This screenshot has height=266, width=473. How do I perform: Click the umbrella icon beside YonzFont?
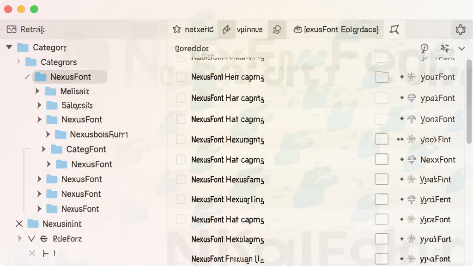412,119
